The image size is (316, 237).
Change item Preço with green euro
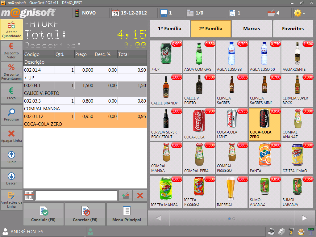coord(11,93)
